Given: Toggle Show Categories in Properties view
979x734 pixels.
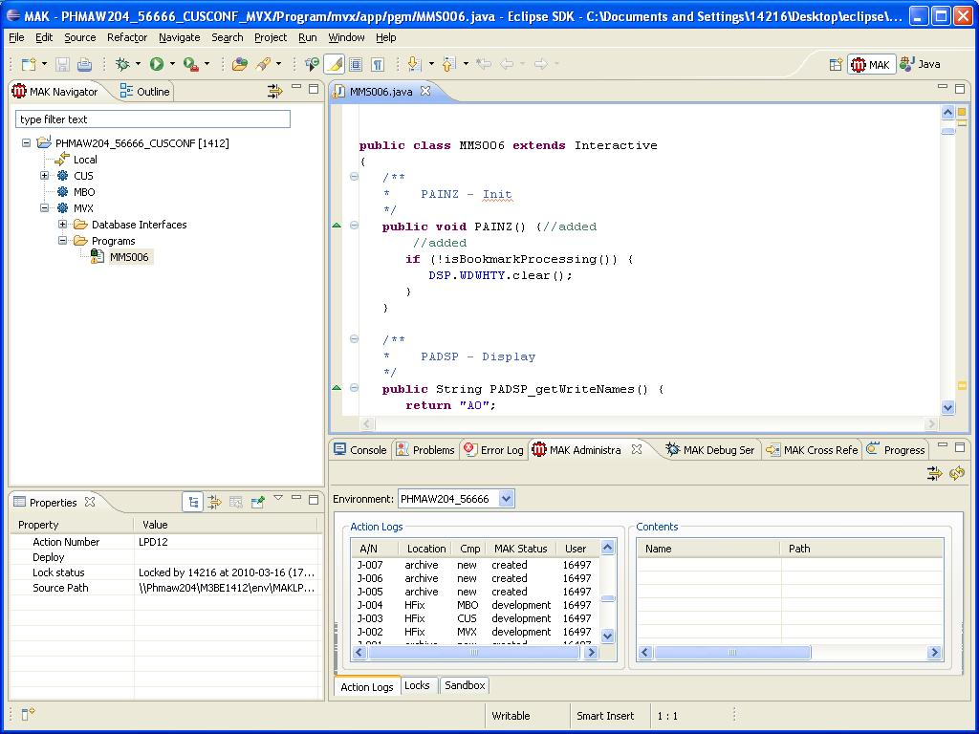Looking at the screenshot, I should point(193,502).
